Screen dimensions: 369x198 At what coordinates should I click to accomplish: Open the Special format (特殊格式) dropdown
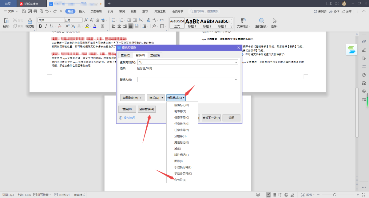[x=176, y=98]
